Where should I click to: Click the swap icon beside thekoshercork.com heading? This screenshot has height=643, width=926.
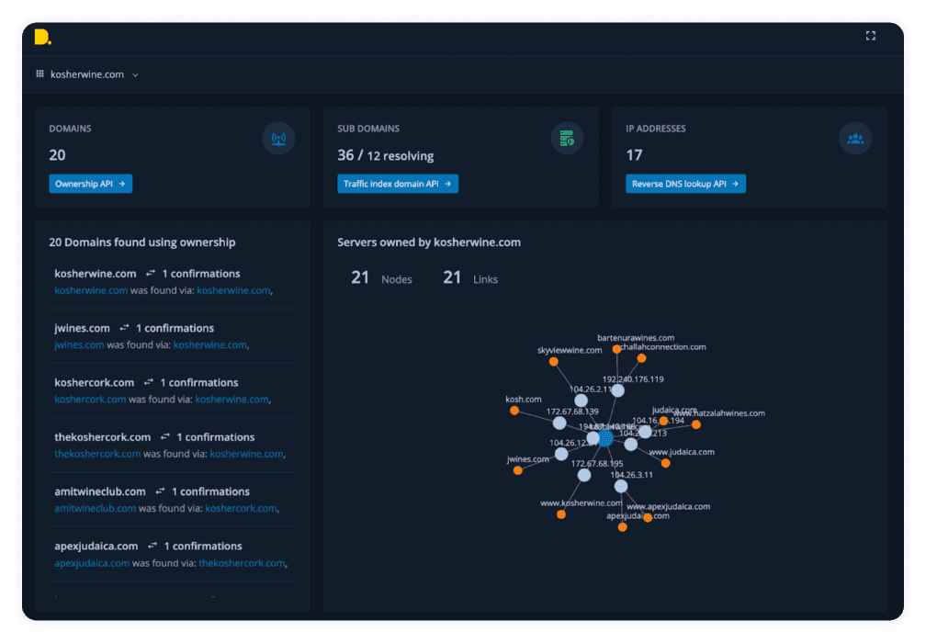(164, 436)
